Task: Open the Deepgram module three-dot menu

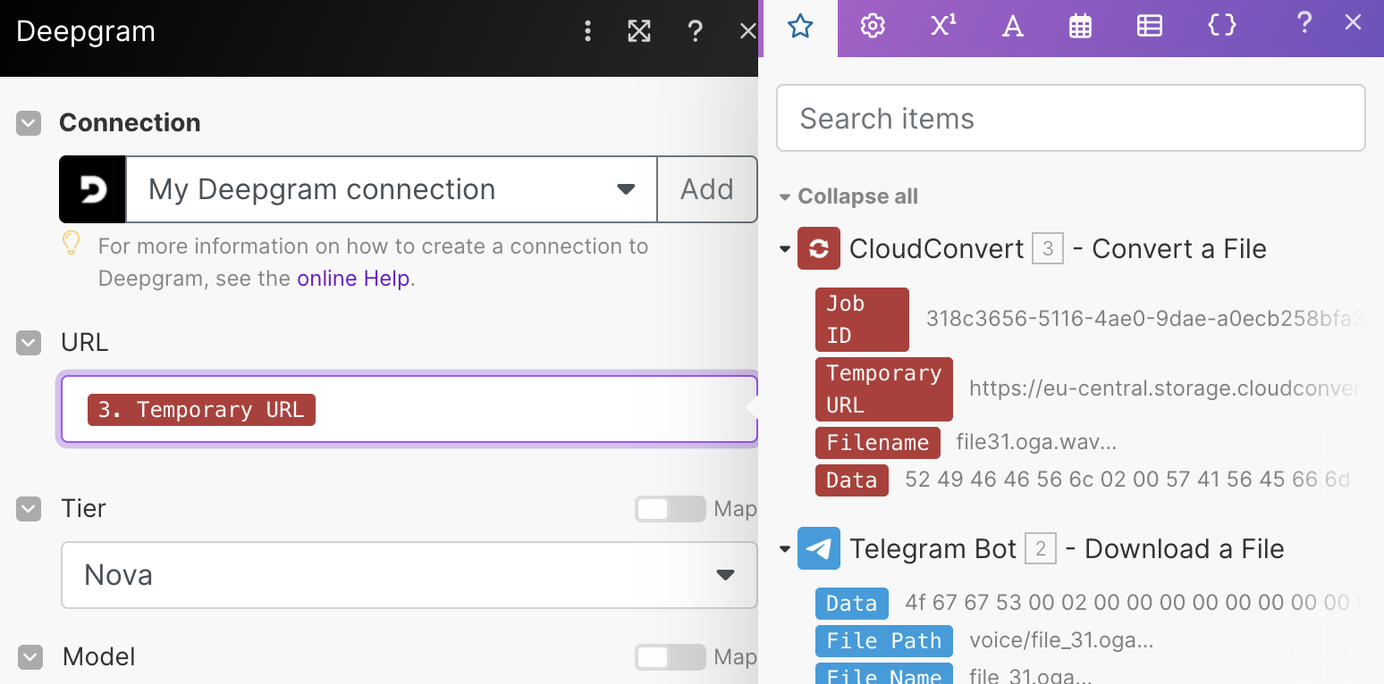Action: [x=587, y=31]
